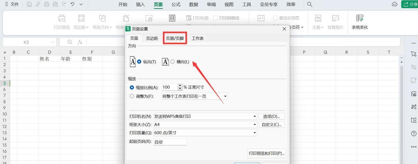
Task: Switch to the 开始 ribbon tab
Action: [x=123, y=5]
